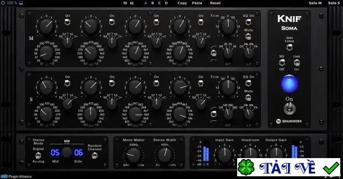Click the undo arrow in top toolbar
The image size is (343, 179).
point(125,3)
